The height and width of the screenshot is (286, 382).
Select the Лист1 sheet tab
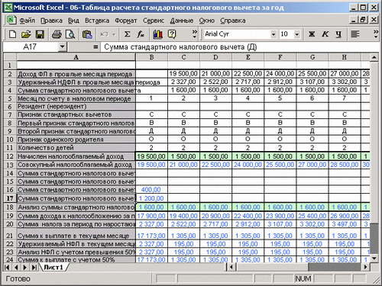53,267
